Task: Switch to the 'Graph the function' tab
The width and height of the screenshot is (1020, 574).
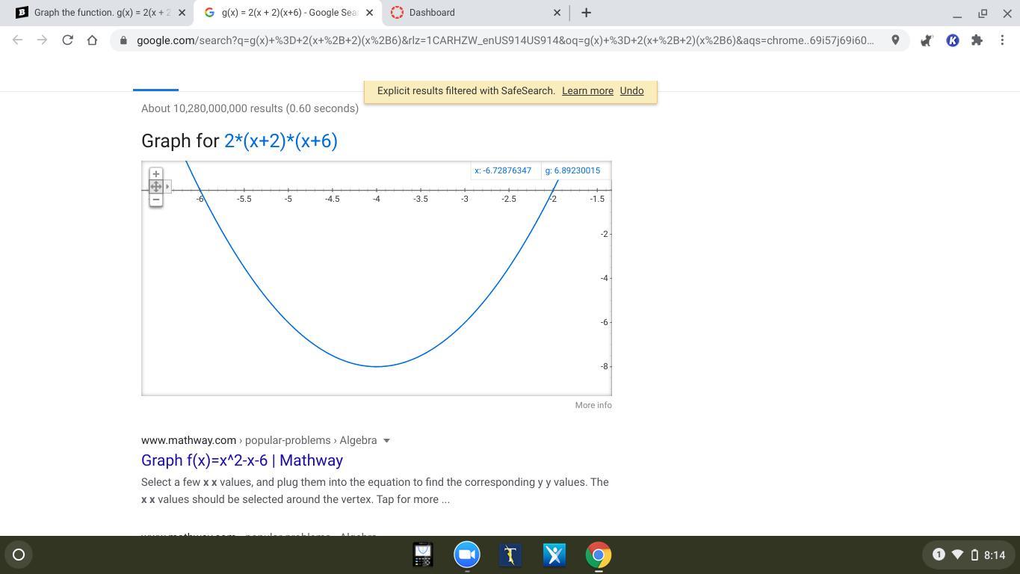Action: 102,13
